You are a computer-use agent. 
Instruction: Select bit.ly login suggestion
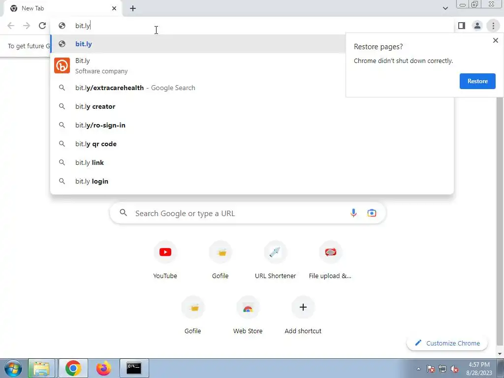pyautogui.click(x=252, y=181)
